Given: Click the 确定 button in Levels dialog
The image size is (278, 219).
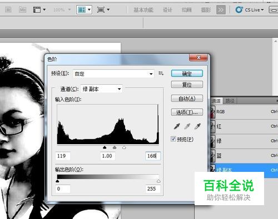Looking at the screenshot, I should (187, 74).
